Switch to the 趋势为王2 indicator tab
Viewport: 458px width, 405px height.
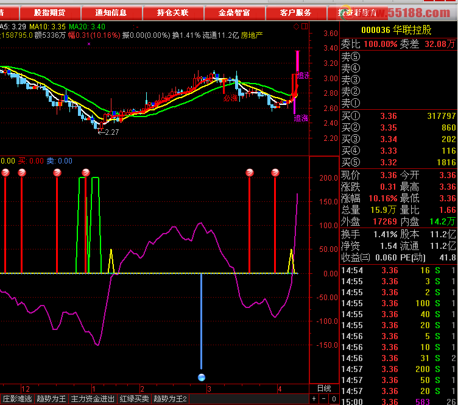coord(171,399)
